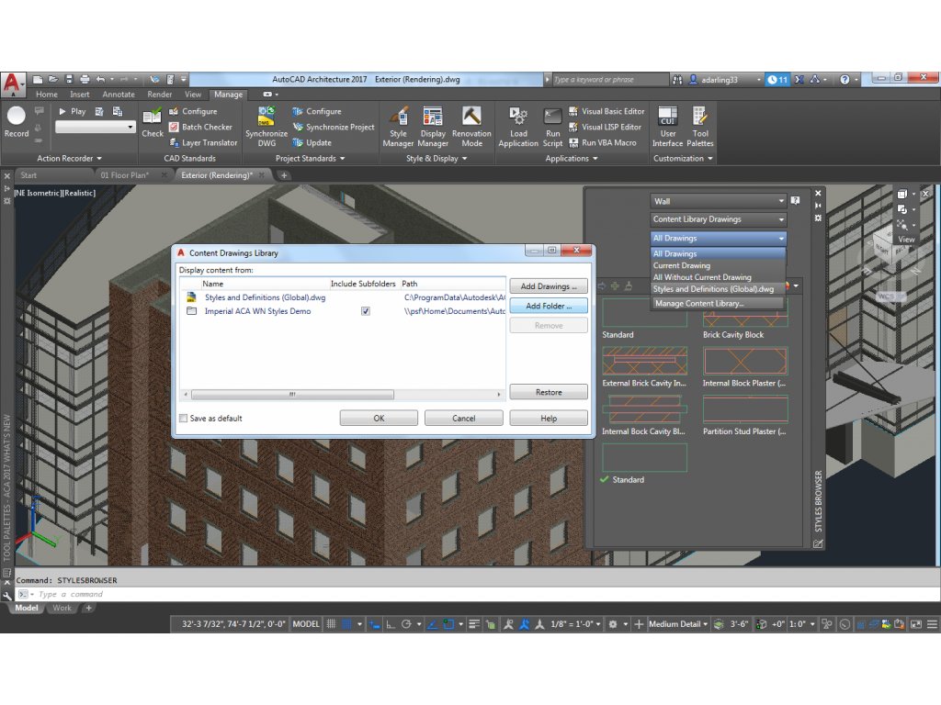Toggle the grid display in status bar

coord(331,624)
